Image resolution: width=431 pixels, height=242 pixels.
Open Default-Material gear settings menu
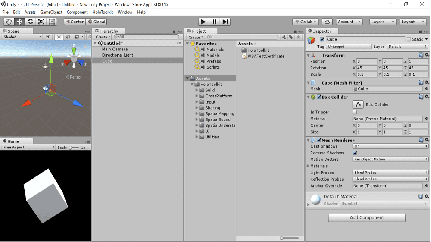coord(427,196)
